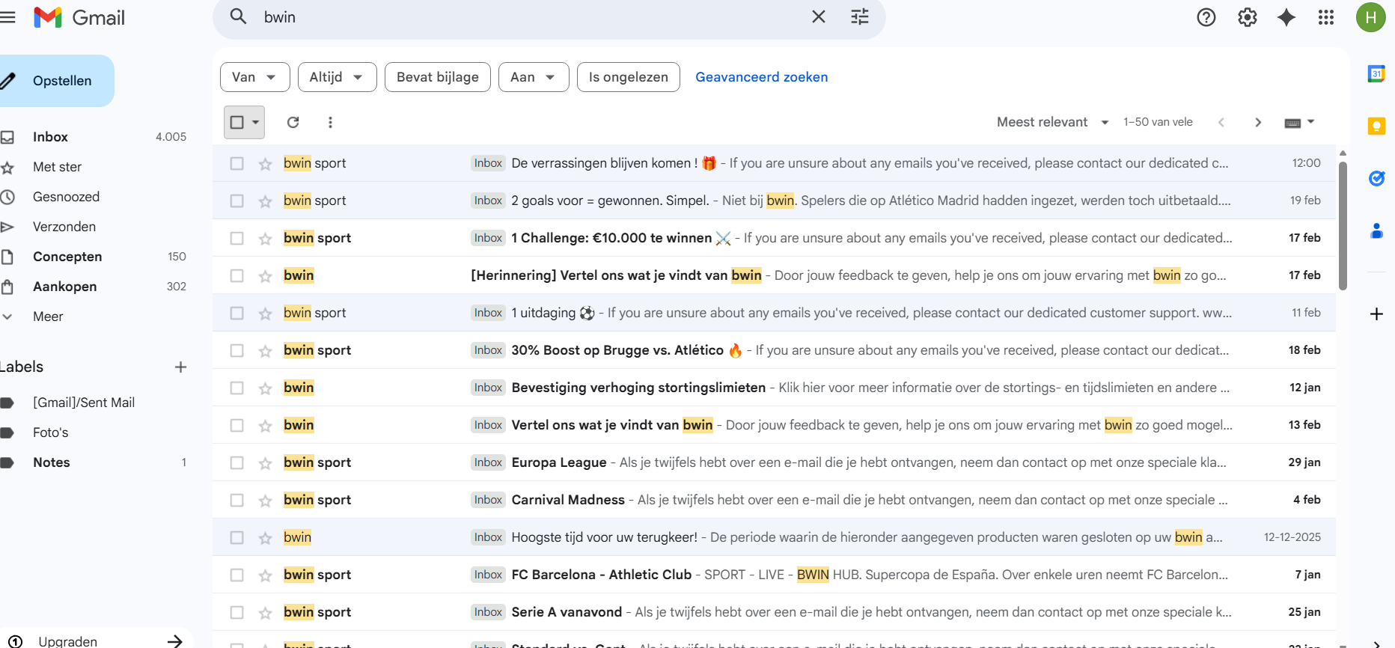
Task: Compose a new email with Opstellen
Action: [55, 81]
